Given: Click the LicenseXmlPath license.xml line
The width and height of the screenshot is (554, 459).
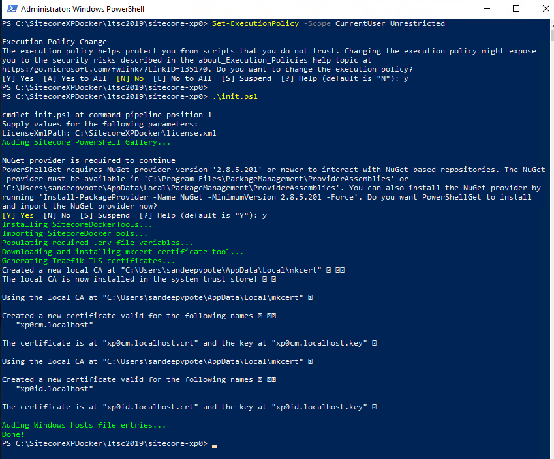Looking at the screenshot, I should 109,133.
